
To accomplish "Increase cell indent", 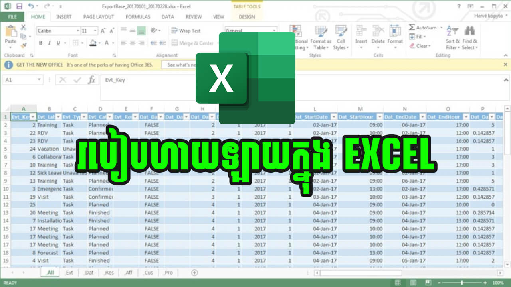I will pyautogui.click(x=162, y=43).
